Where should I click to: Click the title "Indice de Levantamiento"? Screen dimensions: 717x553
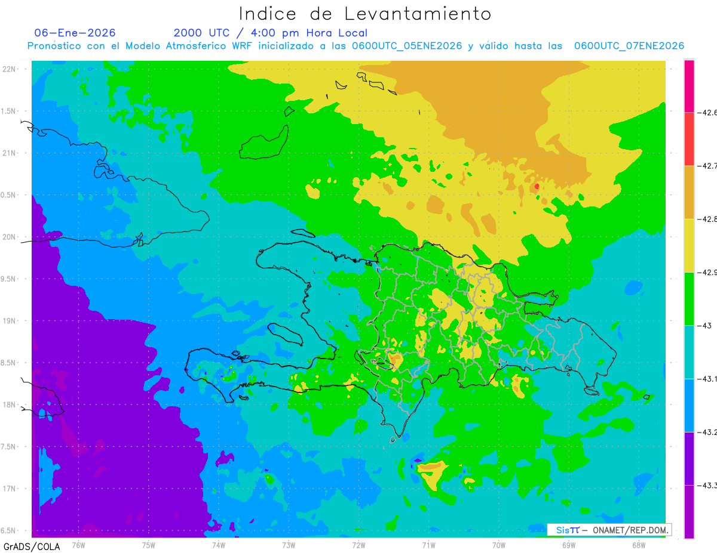[365, 13]
